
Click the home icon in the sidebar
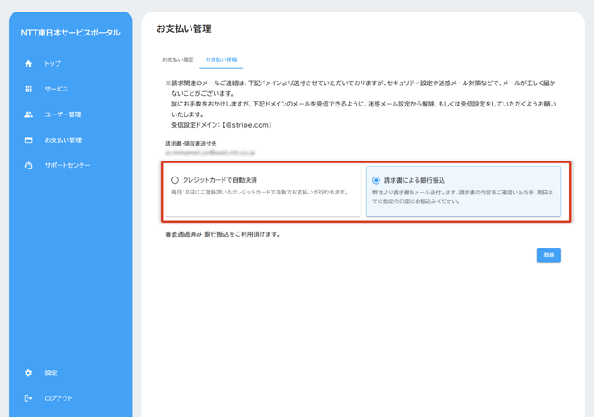(x=28, y=64)
